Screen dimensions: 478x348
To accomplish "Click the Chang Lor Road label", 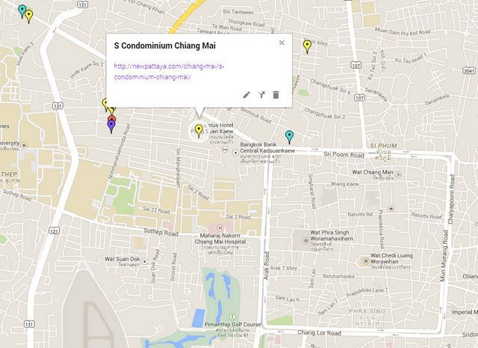I will coord(319,333).
